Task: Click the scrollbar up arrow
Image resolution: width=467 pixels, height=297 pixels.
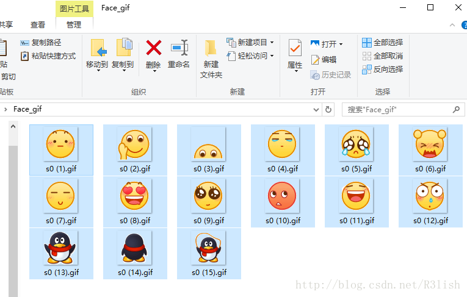Action: [13, 126]
